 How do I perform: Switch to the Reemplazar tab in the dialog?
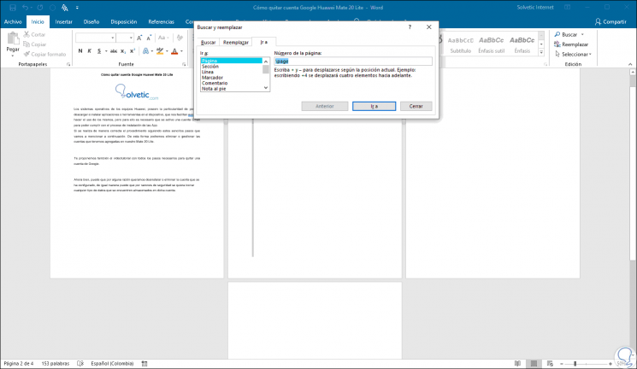coord(236,42)
